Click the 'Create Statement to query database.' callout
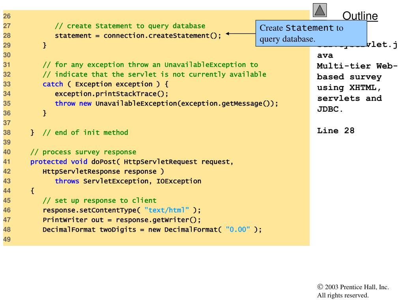404x303 pixels. (x=311, y=33)
